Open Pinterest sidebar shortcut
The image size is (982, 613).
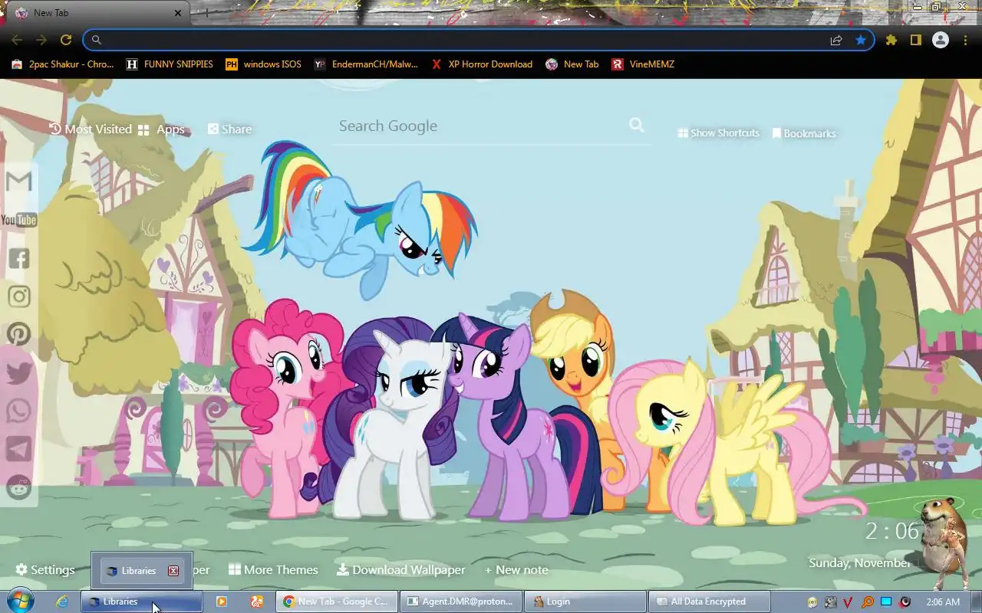pyautogui.click(x=18, y=334)
